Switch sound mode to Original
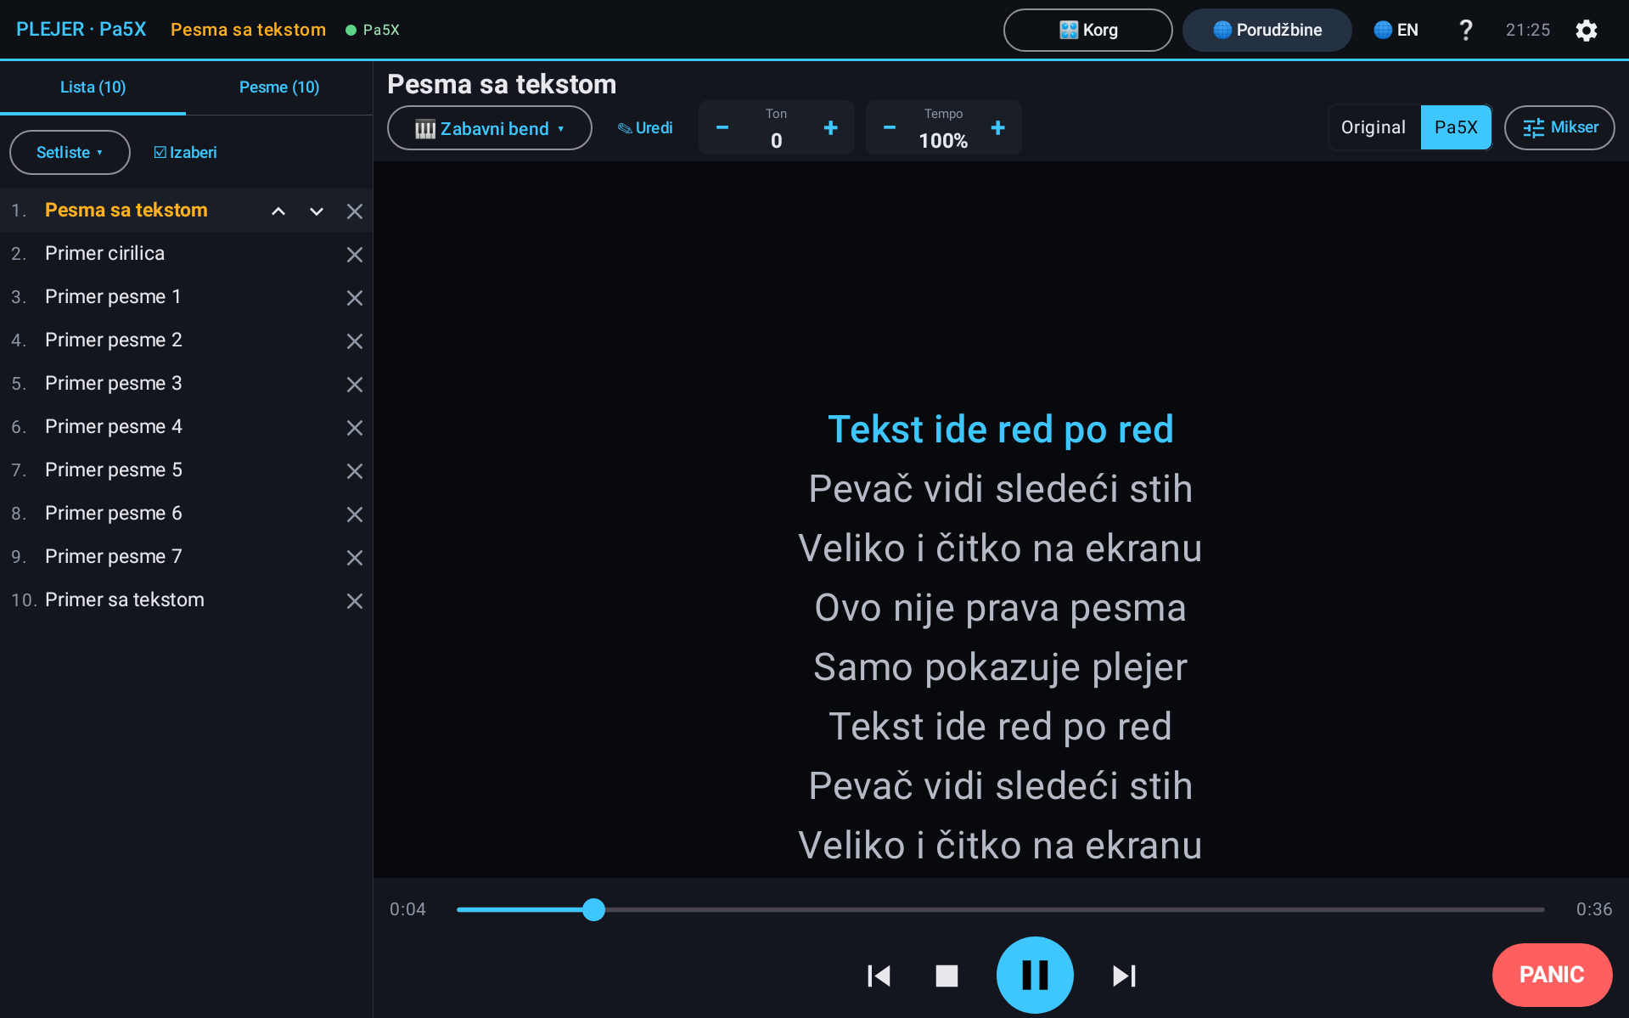The width and height of the screenshot is (1629, 1018). pyautogui.click(x=1373, y=127)
